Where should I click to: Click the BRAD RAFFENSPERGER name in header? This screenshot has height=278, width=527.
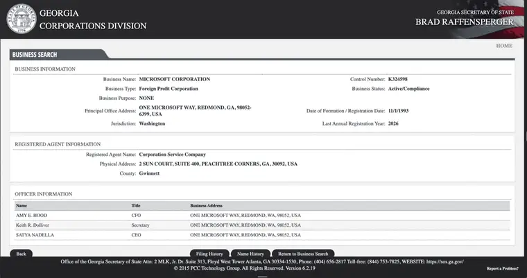pos(465,22)
